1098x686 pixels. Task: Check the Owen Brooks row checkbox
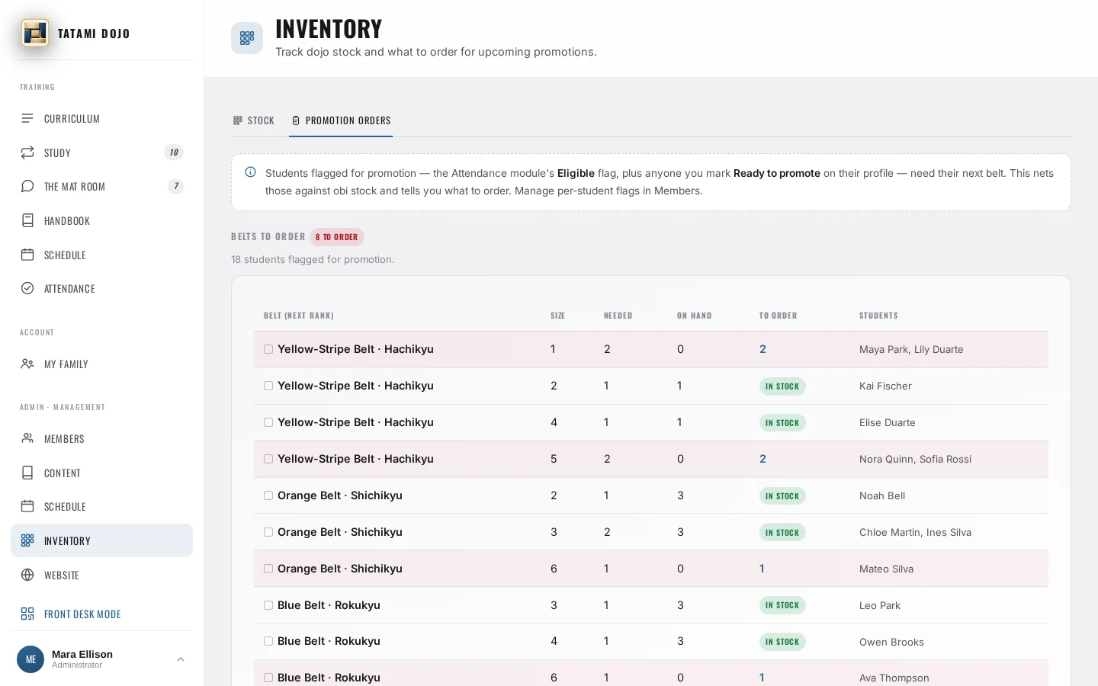click(x=268, y=641)
